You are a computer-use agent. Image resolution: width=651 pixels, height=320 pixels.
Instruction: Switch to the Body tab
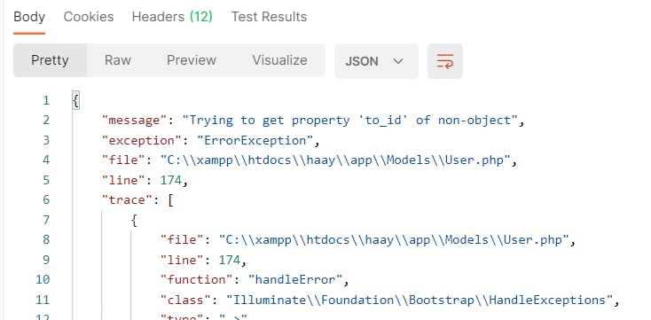pos(29,17)
